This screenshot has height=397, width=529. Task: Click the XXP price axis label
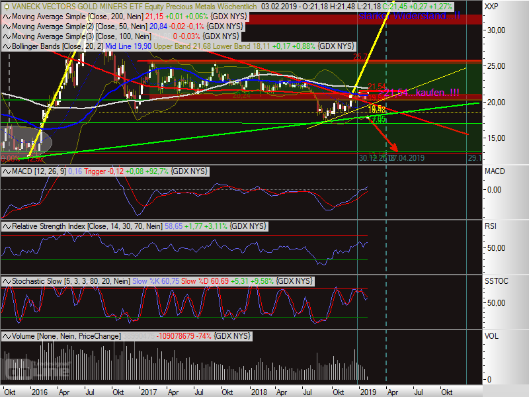(x=491, y=7)
